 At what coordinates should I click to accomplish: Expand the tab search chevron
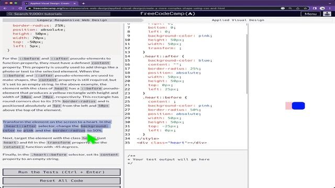[330, 4]
